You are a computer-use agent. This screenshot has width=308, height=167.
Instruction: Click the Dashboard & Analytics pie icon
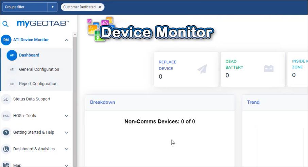point(6,149)
